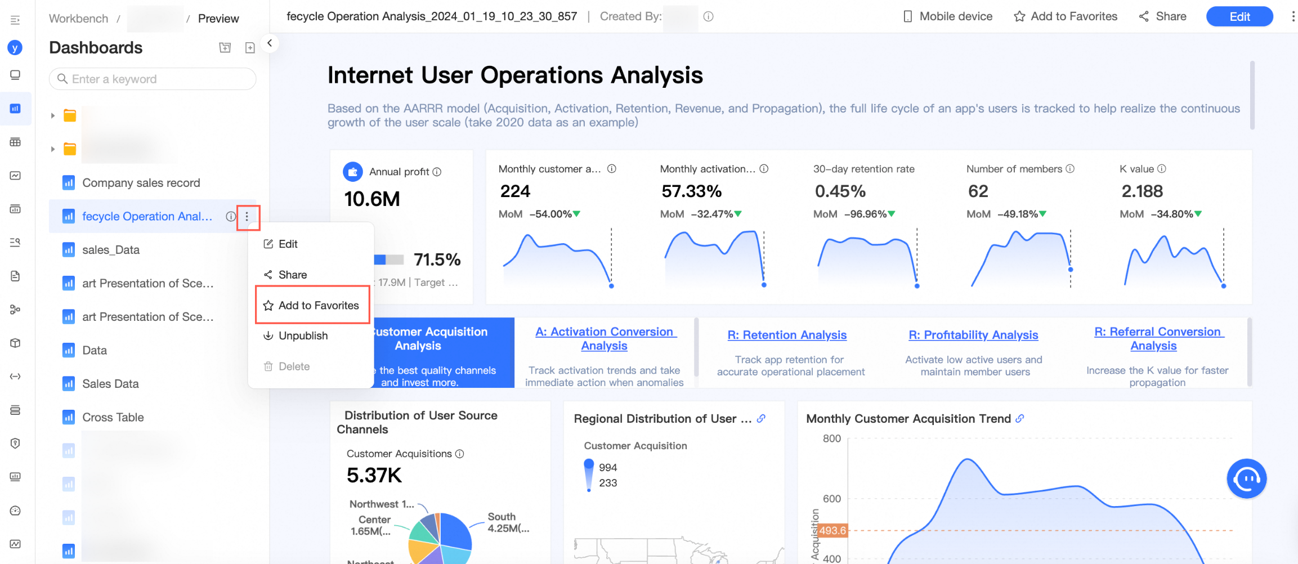The image size is (1298, 564).
Task: Open the gauge icon in the left rail
Action: 15,511
